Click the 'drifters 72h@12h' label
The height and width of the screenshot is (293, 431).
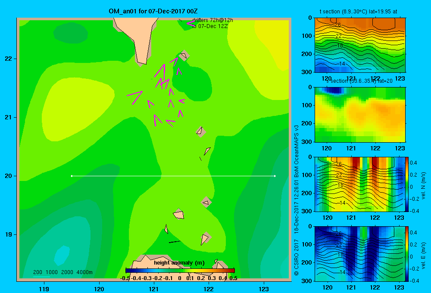[212, 20]
